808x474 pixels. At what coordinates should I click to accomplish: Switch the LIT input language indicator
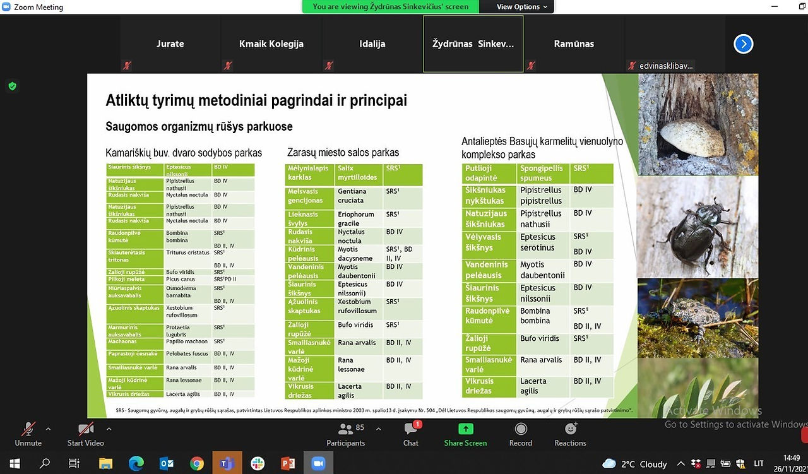[x=759, y=464]
